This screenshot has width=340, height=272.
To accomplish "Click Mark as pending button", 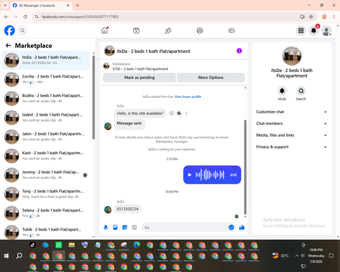I will click(x=139, y=78).
